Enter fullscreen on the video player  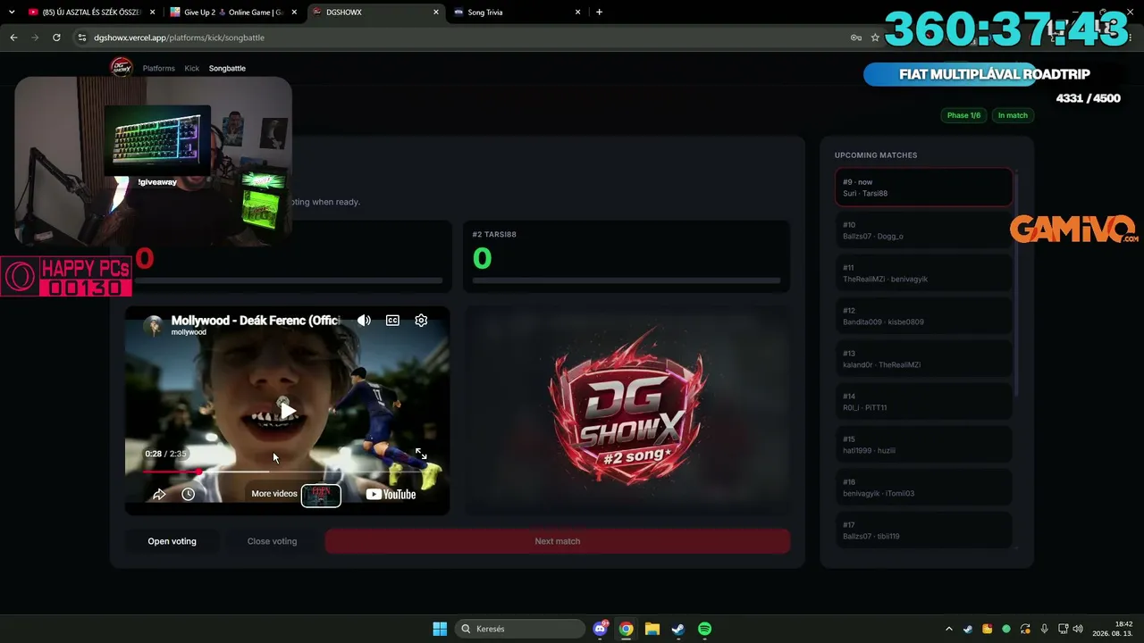pyautogui.click(x=421, y=455)
